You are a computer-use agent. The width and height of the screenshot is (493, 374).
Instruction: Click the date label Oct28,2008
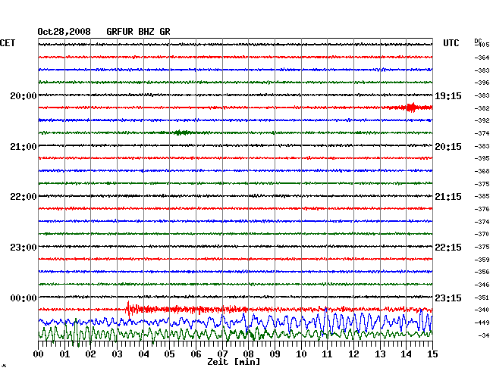[64, 32]
